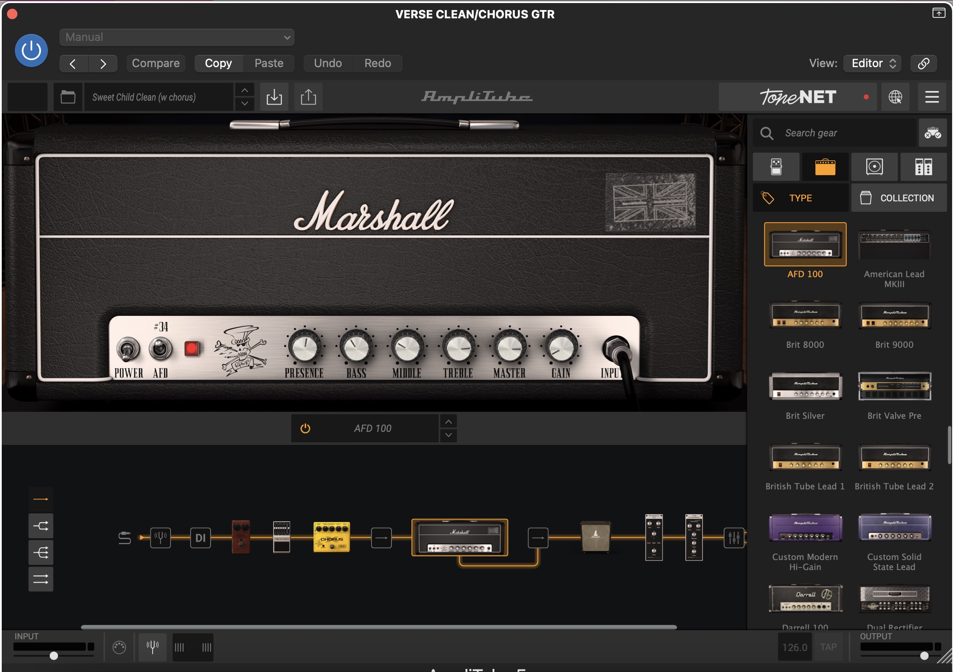Select the Brit Silver amp
Screen dimensions: 953x672
[x=805, y=386]
